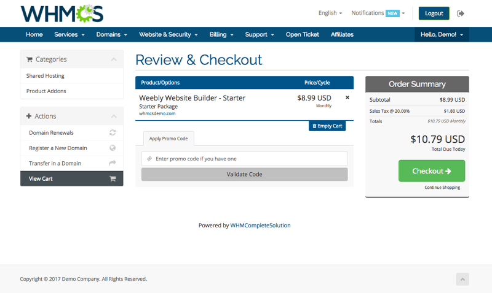Click the Product/Options column header
The image size is (492, 293).
pyautogui.click(x=160, y=83)
